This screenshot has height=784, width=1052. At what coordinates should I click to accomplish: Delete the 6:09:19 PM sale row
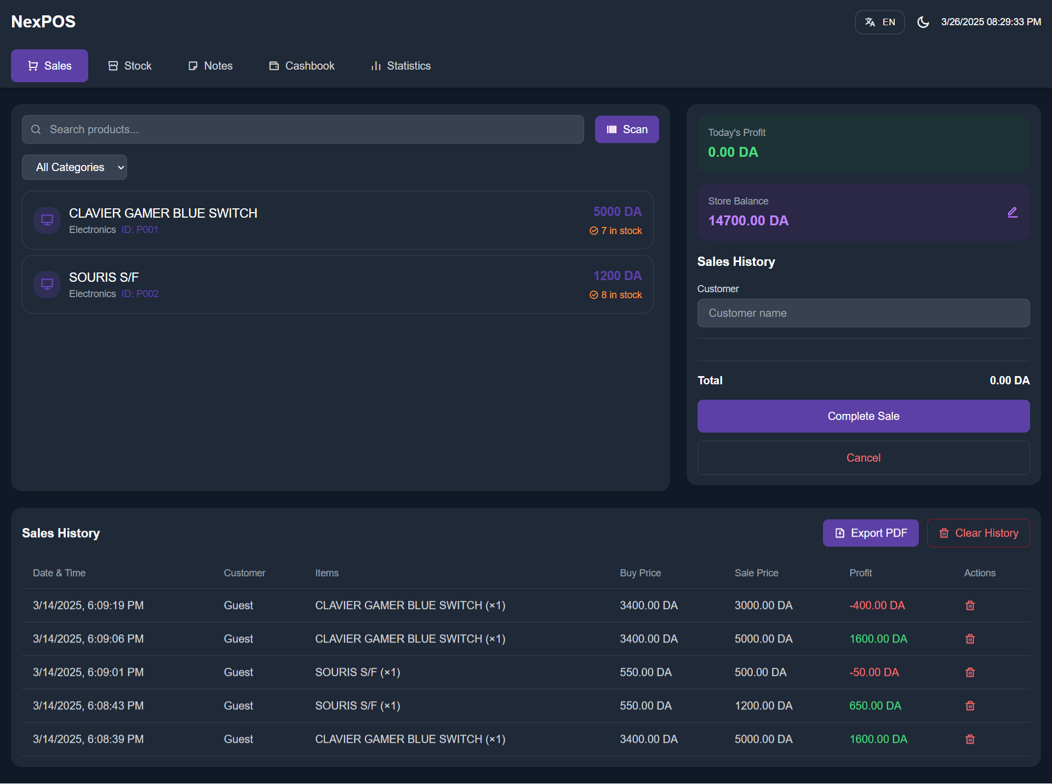coord(970,605)
